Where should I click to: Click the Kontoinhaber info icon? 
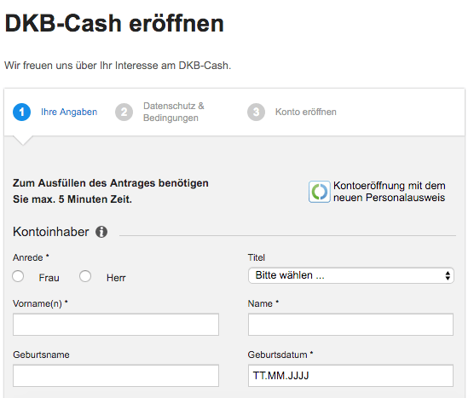(x=101, y=232)
